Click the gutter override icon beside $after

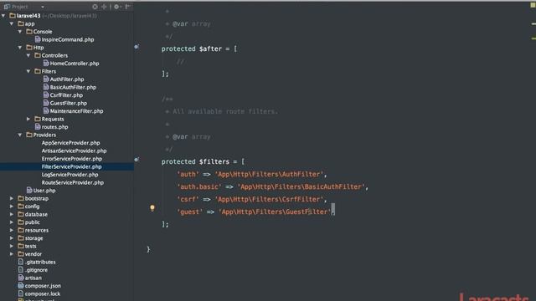(137, 47)
